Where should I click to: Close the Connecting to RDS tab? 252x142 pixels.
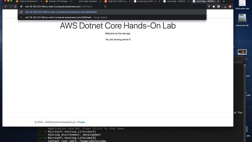click(x=159, y=1)
